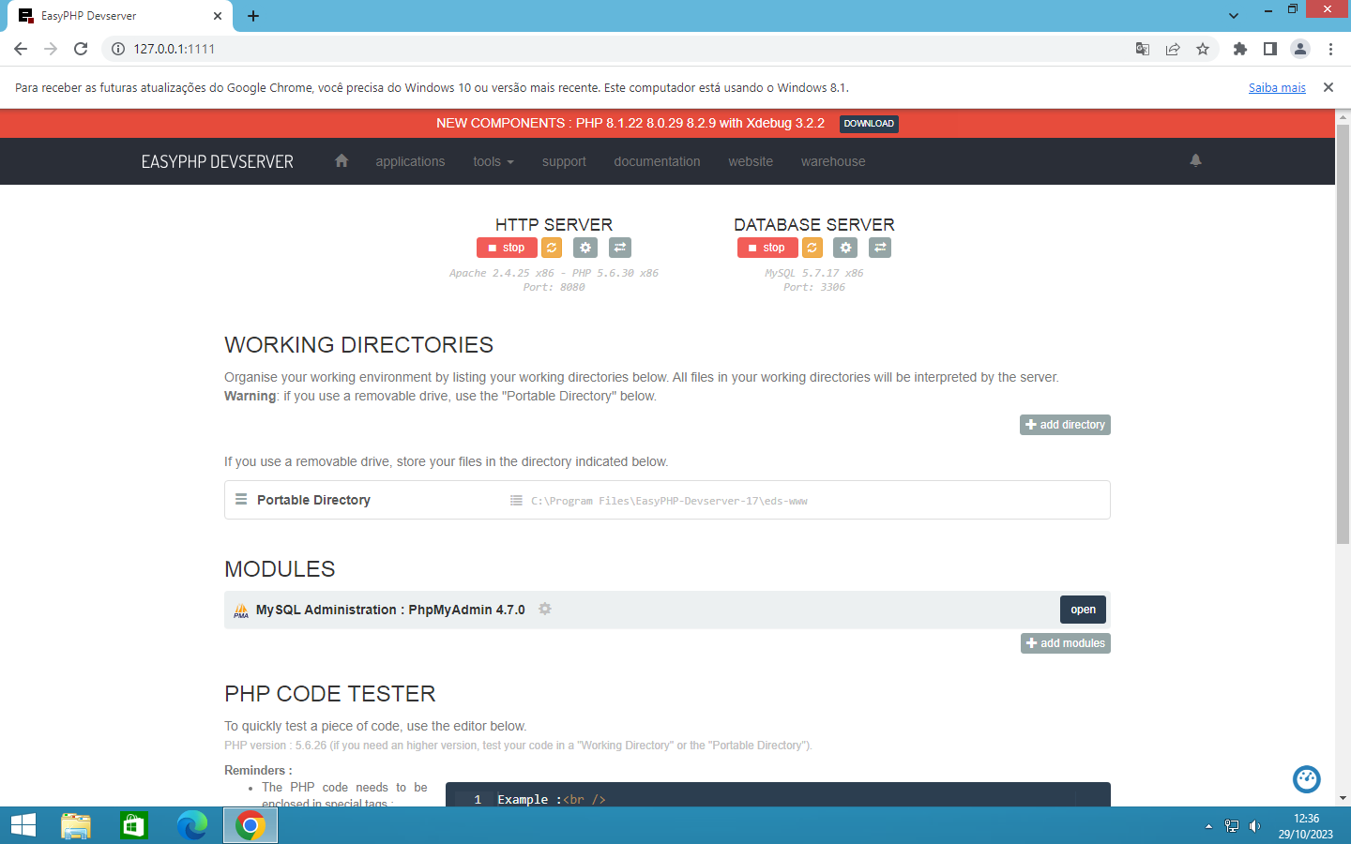Screen dimensions: 1351x844
Task: Bookmark this page with star icon
Action: click(1203, 49)
